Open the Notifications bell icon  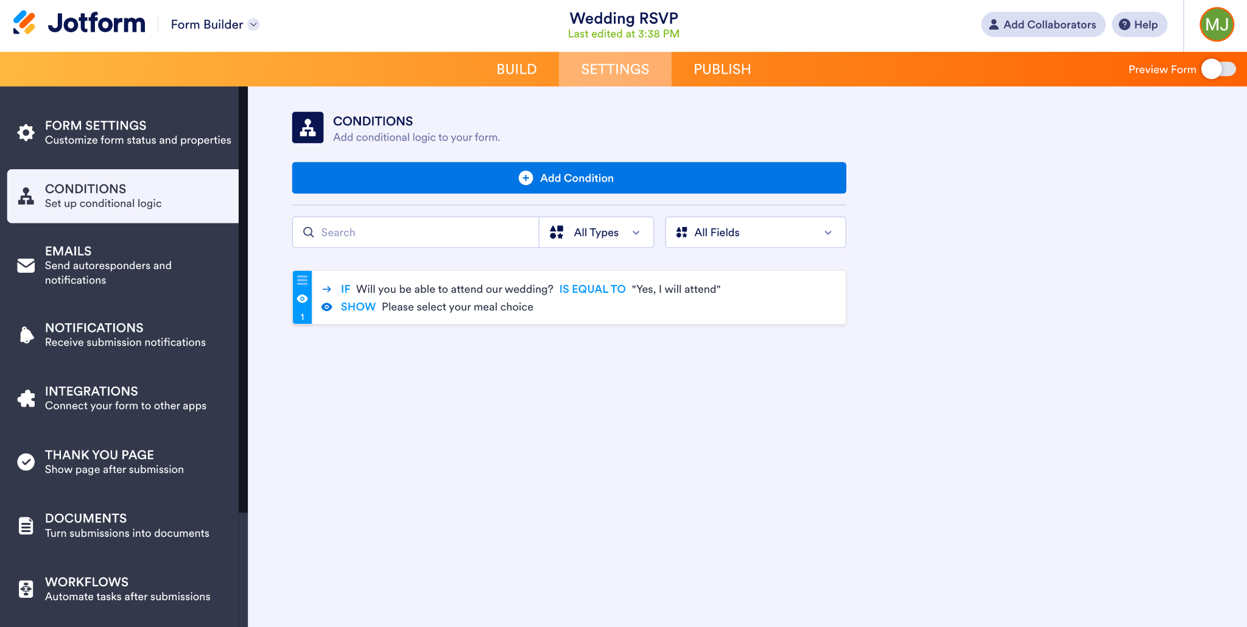click(x=26, y=335)
